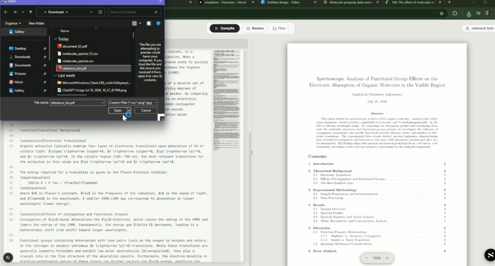Go back in the Open dialog
The width and height of the screenshot is (495, 266).
pyautogui.click(x=6, y=12)
